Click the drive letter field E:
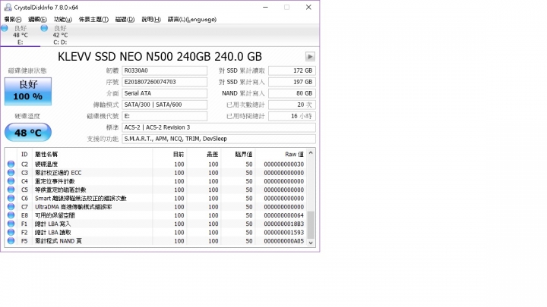 (x=164, y=116)
